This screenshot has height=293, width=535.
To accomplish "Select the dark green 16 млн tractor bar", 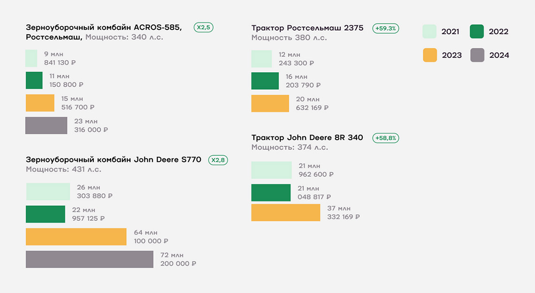I will pyautogui.click(x=265, y=81).
